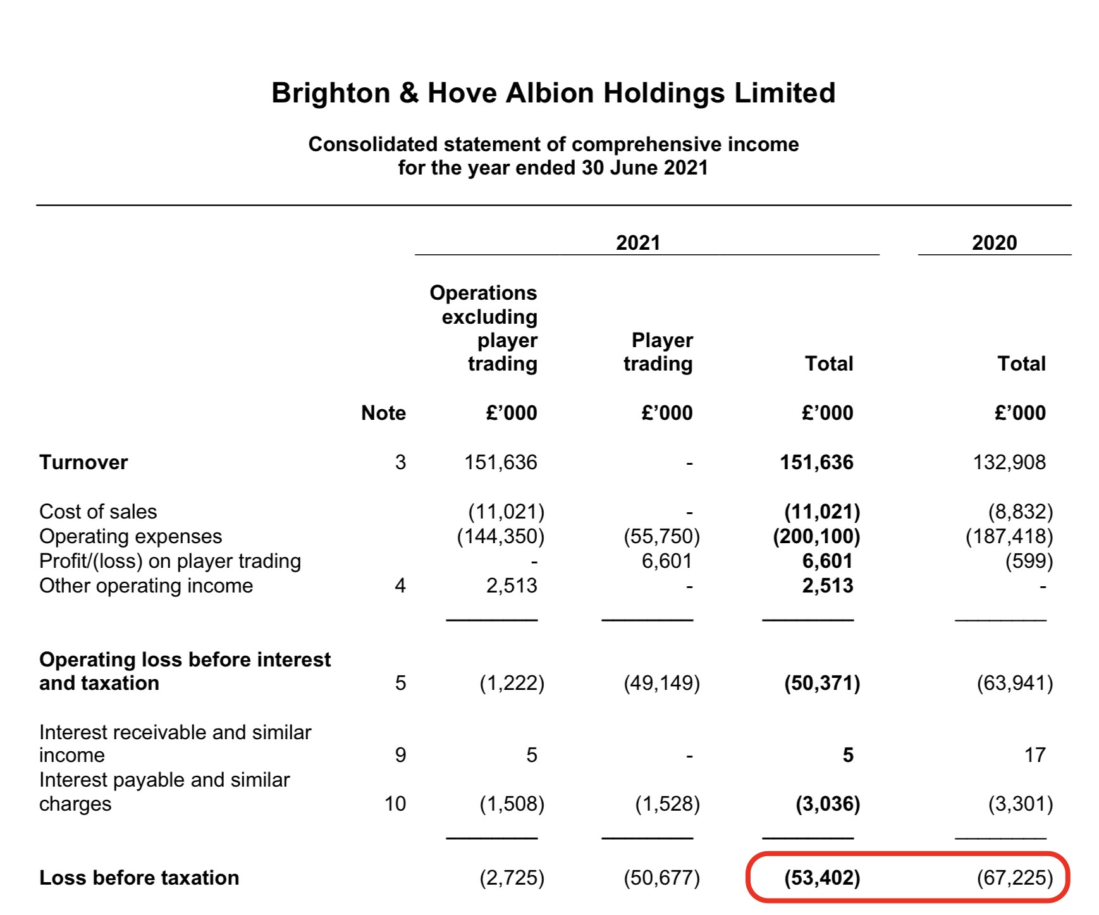Click the 2021 Turnover total 151,636 in bold
The height and width of the screenshot is (915, 1099).
[x=816, y=462]
